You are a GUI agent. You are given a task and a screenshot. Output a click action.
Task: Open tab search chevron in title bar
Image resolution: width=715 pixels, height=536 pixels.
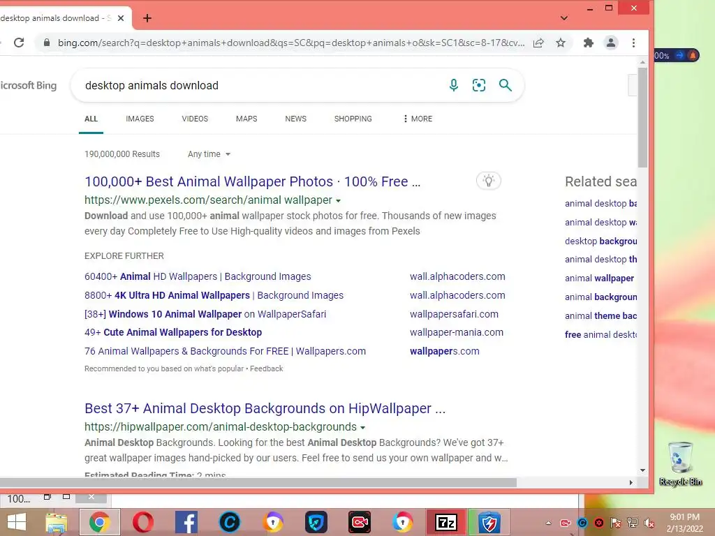pos(564,18)
